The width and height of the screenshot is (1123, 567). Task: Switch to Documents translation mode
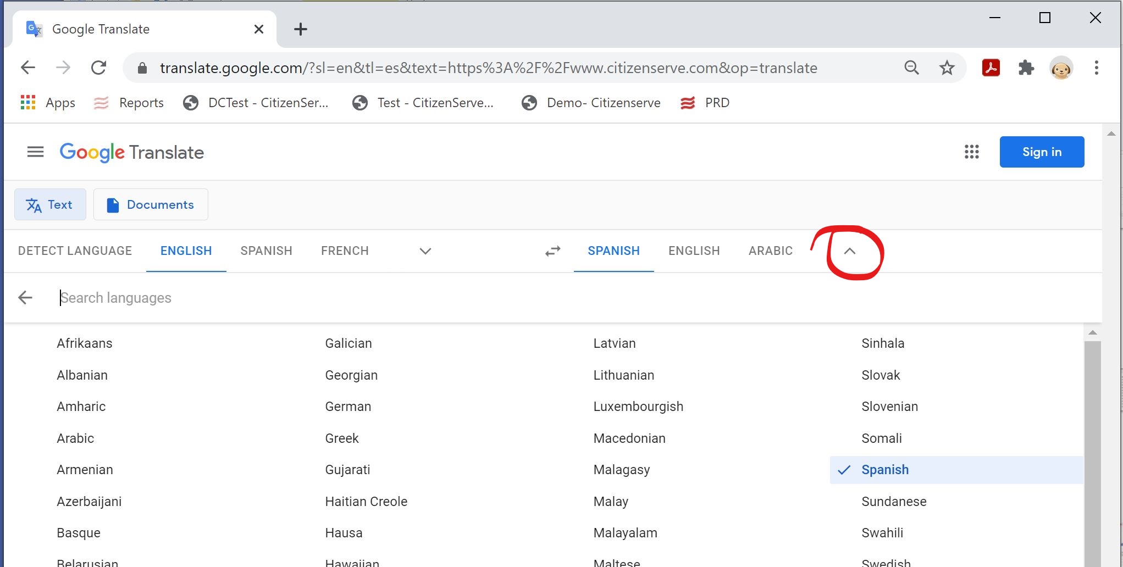tap(151, 205)
